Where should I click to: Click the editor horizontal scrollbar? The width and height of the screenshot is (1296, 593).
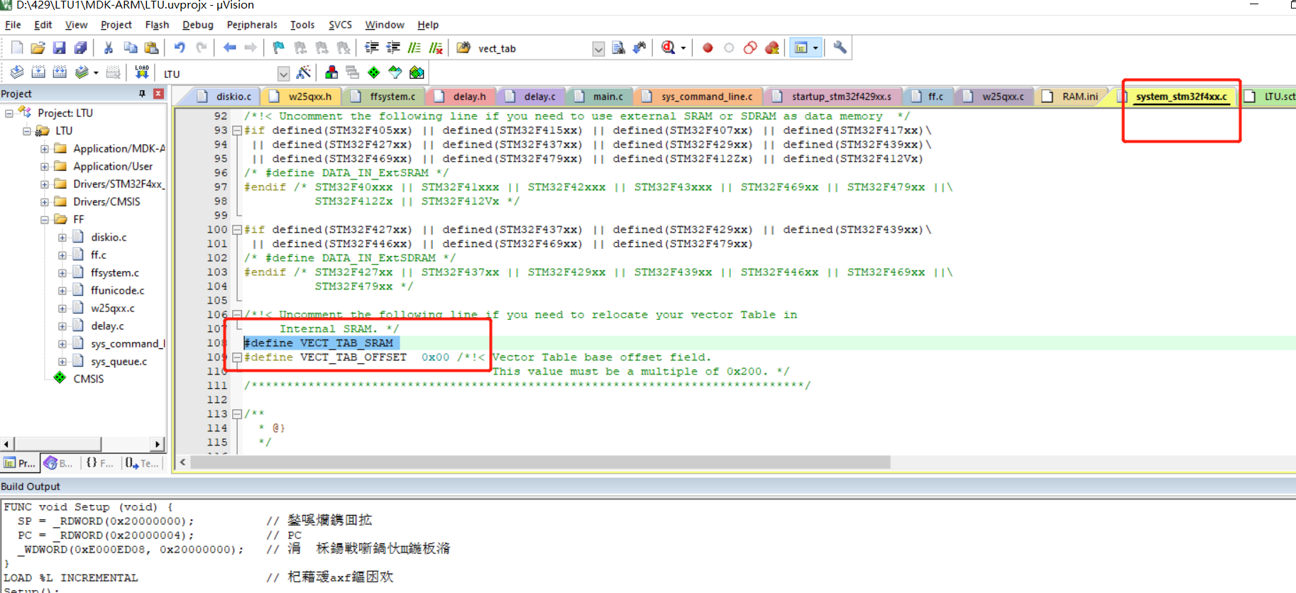point(540,462)
